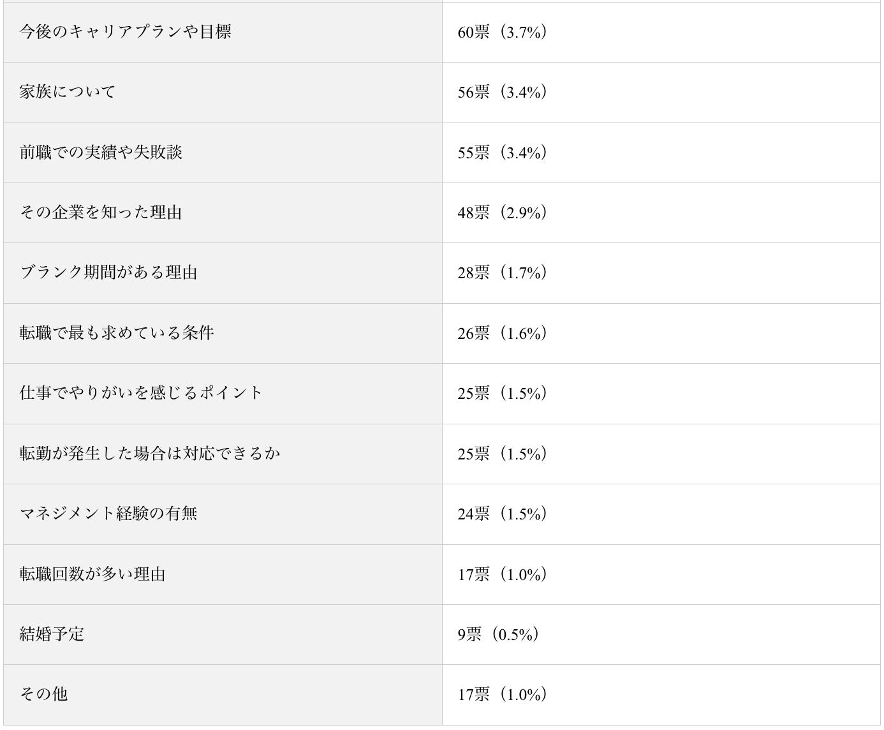Select the 28票（1.7%） cell
The image size is (884, 730).
[502, 274]
